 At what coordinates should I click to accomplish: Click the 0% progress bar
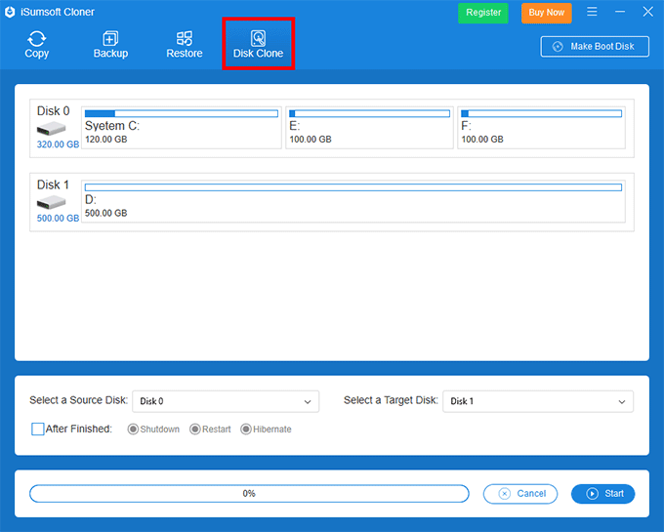tap(249, 494)
